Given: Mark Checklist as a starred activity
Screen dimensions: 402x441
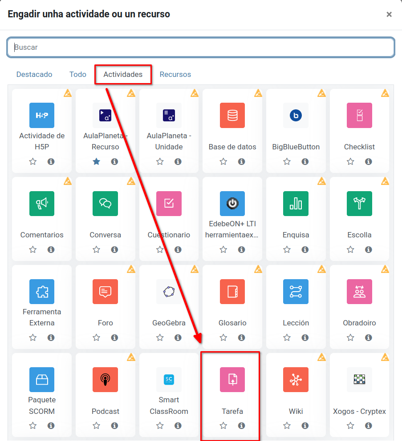Looking at the screenshot, I should pyautogui.click(x=350, y=162).
